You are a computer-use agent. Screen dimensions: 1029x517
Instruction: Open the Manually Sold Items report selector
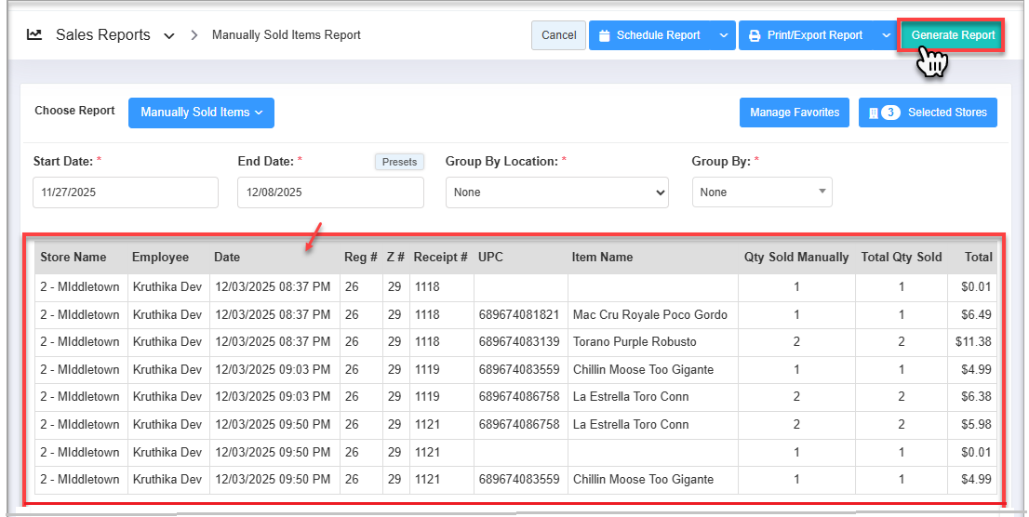201,113
